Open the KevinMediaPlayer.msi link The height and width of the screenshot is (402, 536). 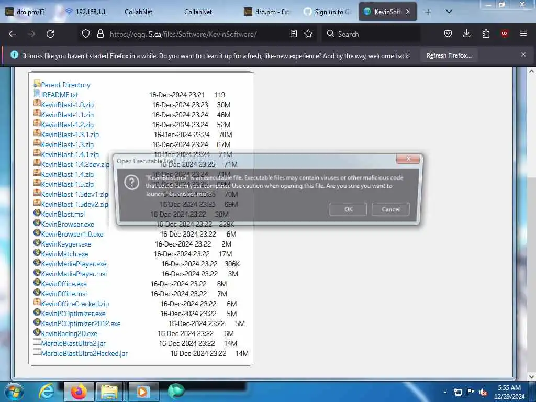(x=74, y=273)
